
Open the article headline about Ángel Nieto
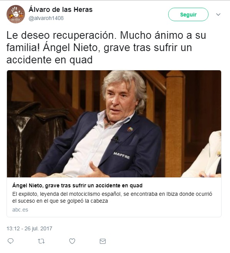(77, 185)
